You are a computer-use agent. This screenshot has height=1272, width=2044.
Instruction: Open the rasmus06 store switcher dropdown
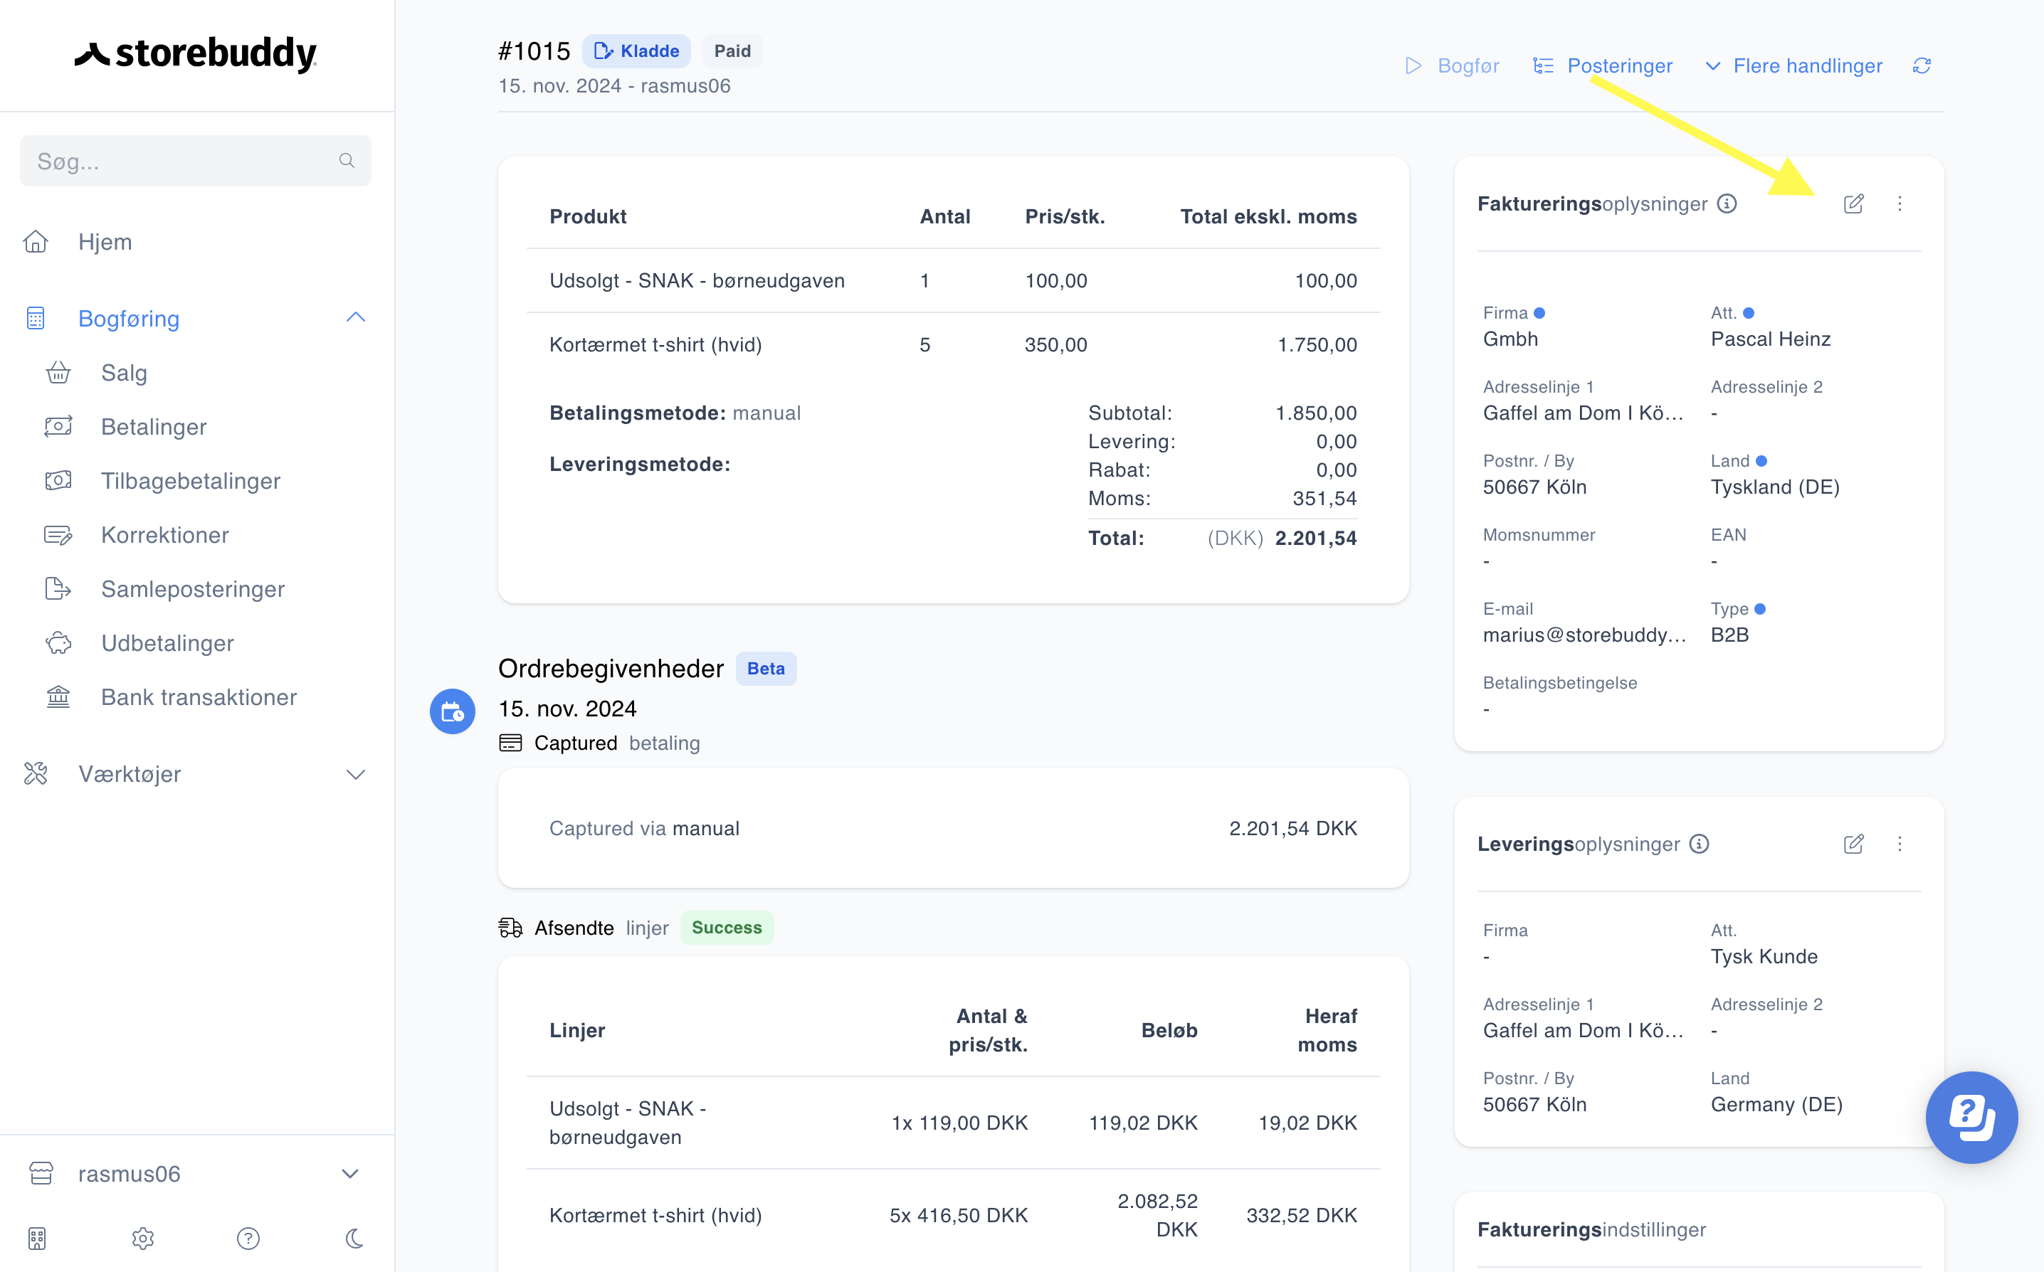point(350,1174)
